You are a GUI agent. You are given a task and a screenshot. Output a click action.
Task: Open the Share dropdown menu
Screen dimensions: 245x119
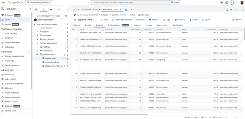click(154, 20)
